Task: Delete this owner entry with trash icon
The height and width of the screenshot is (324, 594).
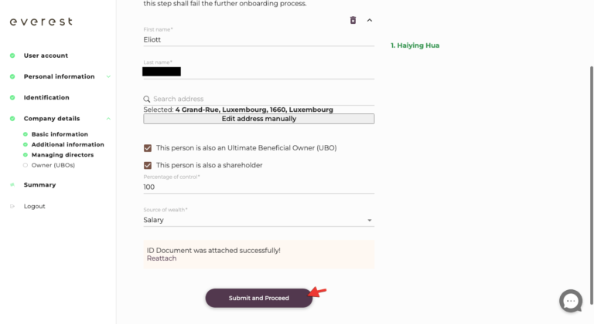Action: (353, 20)
